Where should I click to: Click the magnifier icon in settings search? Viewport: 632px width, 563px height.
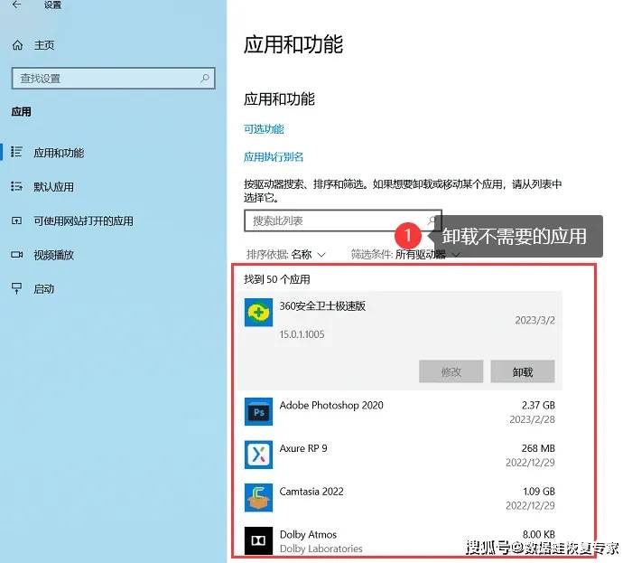tap(205, 79)
